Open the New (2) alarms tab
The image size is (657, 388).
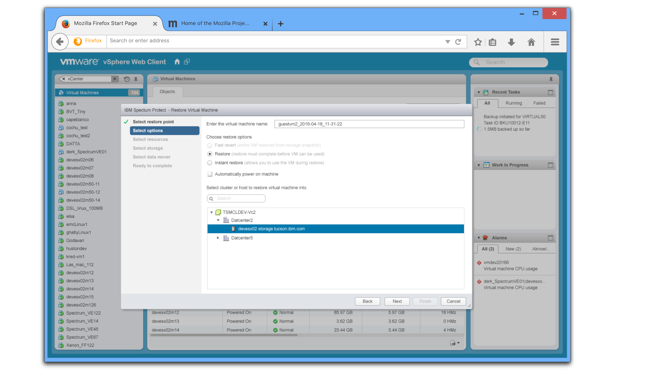pyautogui.click(x=513, y=249)
